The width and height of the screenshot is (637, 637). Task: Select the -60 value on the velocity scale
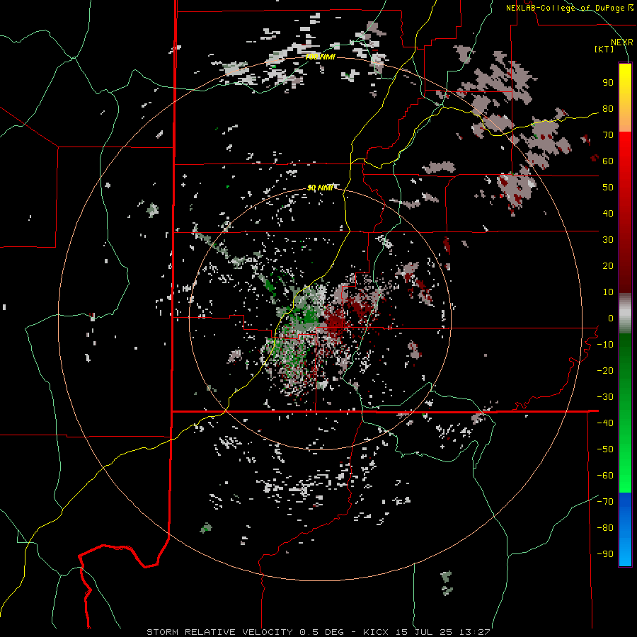(x=605, y=476)
